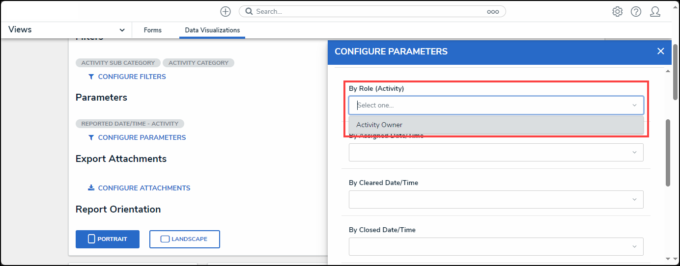Image resolution: width=680 pixels, height=266 pixels.
Task: Choose Activity Owner from the role list
Action: coord(379,125)
